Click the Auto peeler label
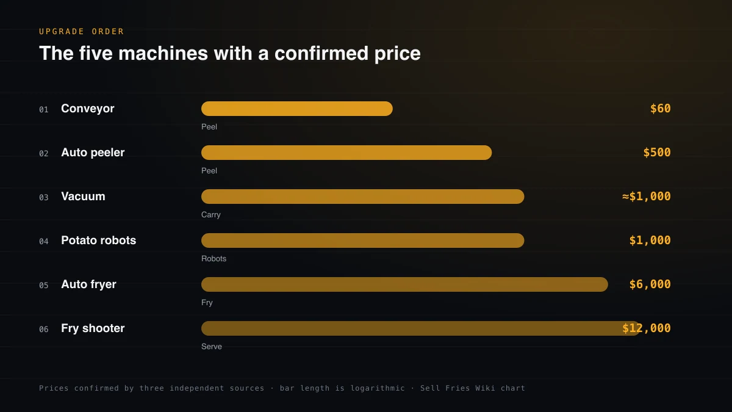 click(93, 153)
